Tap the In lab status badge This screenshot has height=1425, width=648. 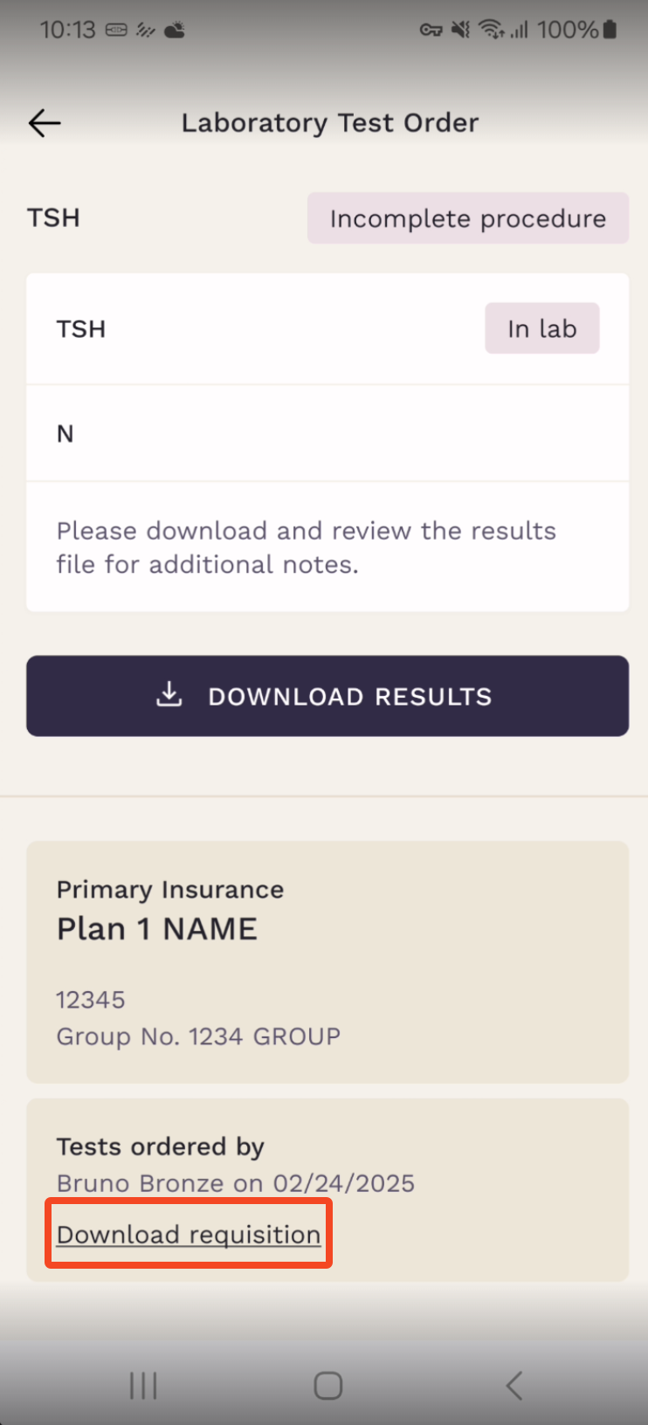pos(542,328)
